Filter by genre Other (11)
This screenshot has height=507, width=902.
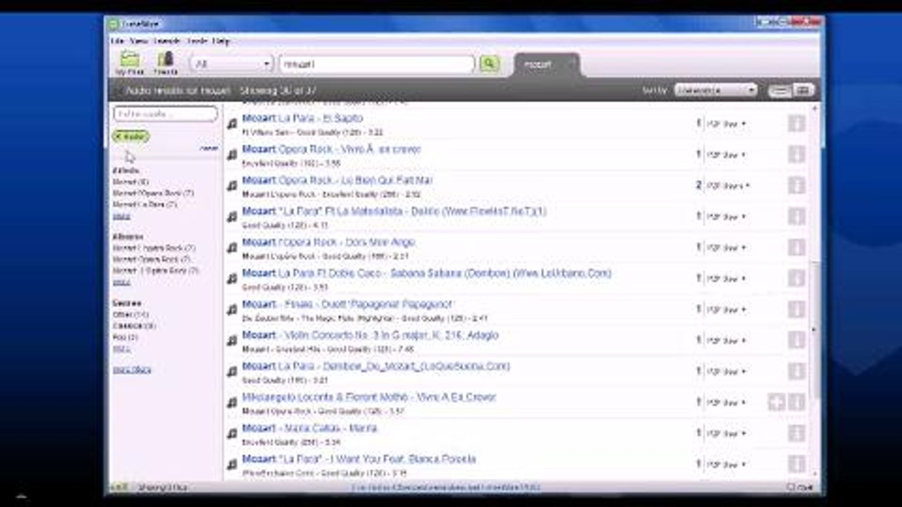(x=130, y=315)
